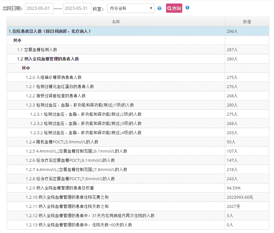Click the 数值 column header
The image size is (274, 233).
point(247,22)
